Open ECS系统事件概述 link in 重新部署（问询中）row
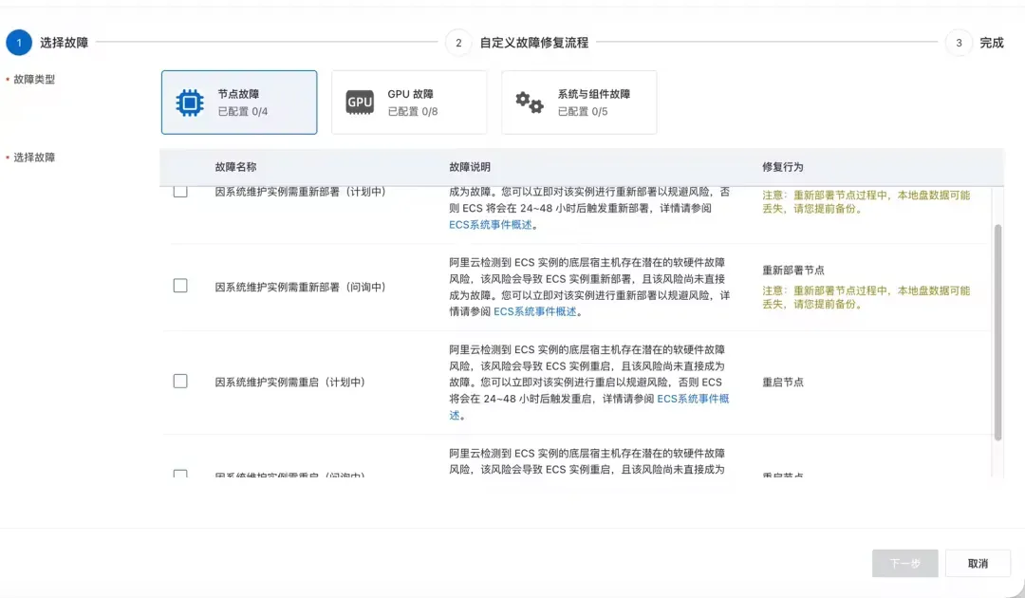The width and height of the screenshot is (1025, 598). (534, 311)
